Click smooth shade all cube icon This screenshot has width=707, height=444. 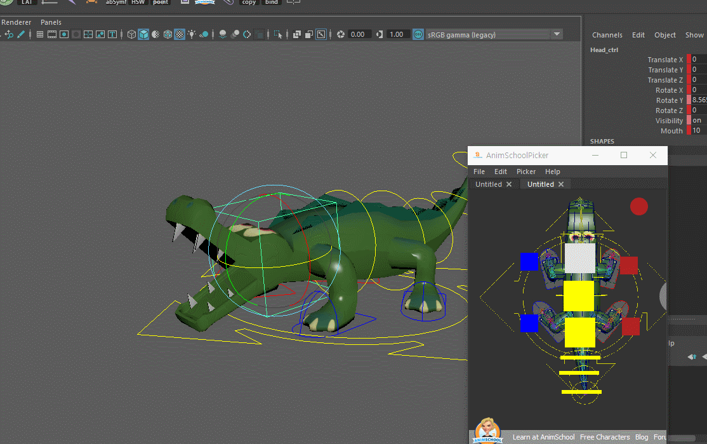coord(143,34)
